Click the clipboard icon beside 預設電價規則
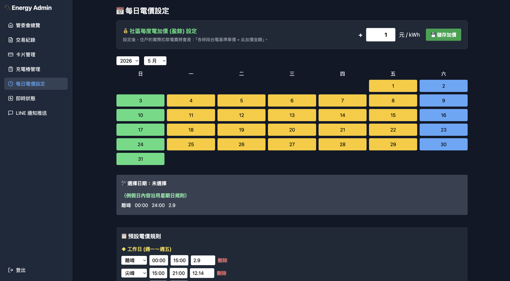 pyautogui.click(x=124, y=236)
